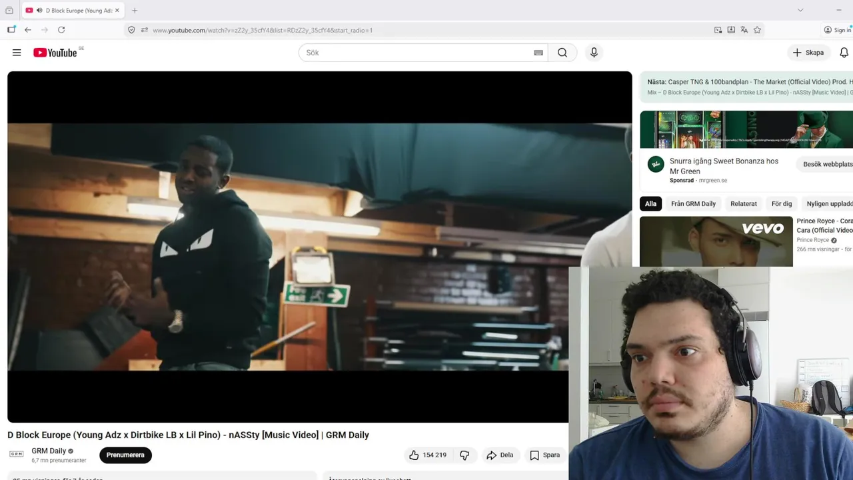Open the YouTube hamburger guide menu
The width and height of the screenshot is (853, 480).
17,53
